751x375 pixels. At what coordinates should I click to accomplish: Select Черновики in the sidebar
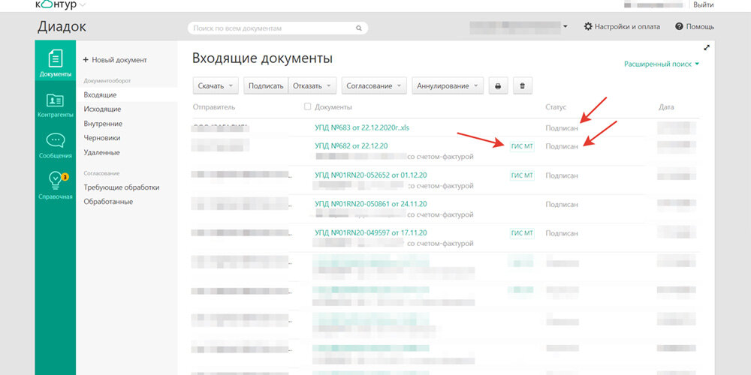pos(101,138)
